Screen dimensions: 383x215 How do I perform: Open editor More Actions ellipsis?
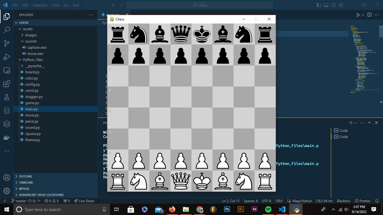click(x=377, y=15)
